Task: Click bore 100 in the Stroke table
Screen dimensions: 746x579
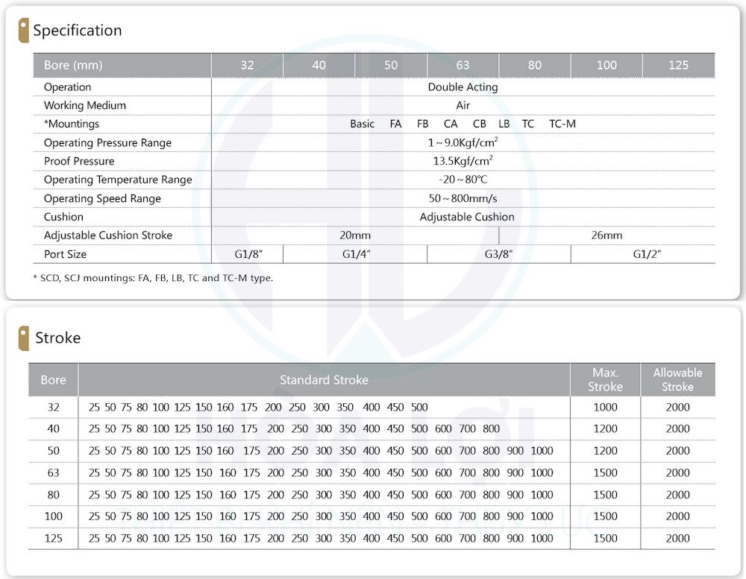Action: pyautogui.click(x=53, y=516)
